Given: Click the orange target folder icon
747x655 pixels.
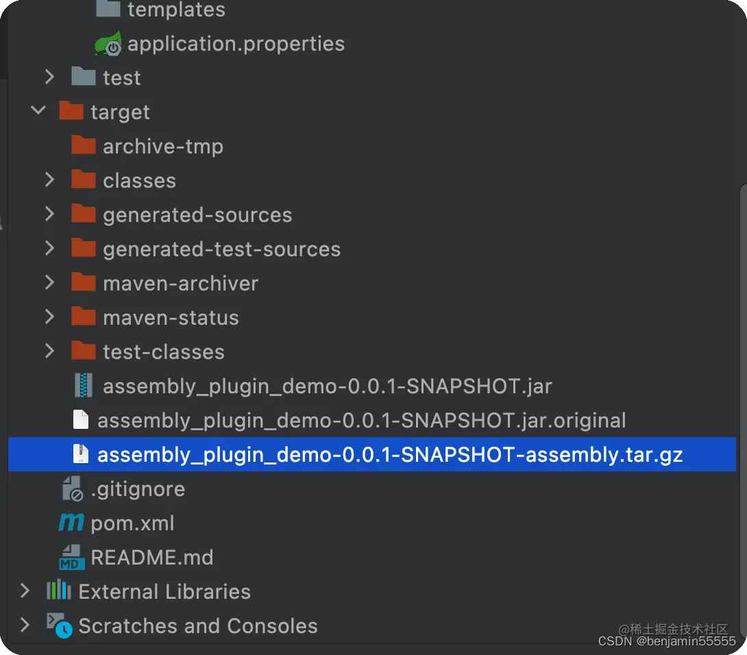Looking at the screenshot, I should 71,110.
